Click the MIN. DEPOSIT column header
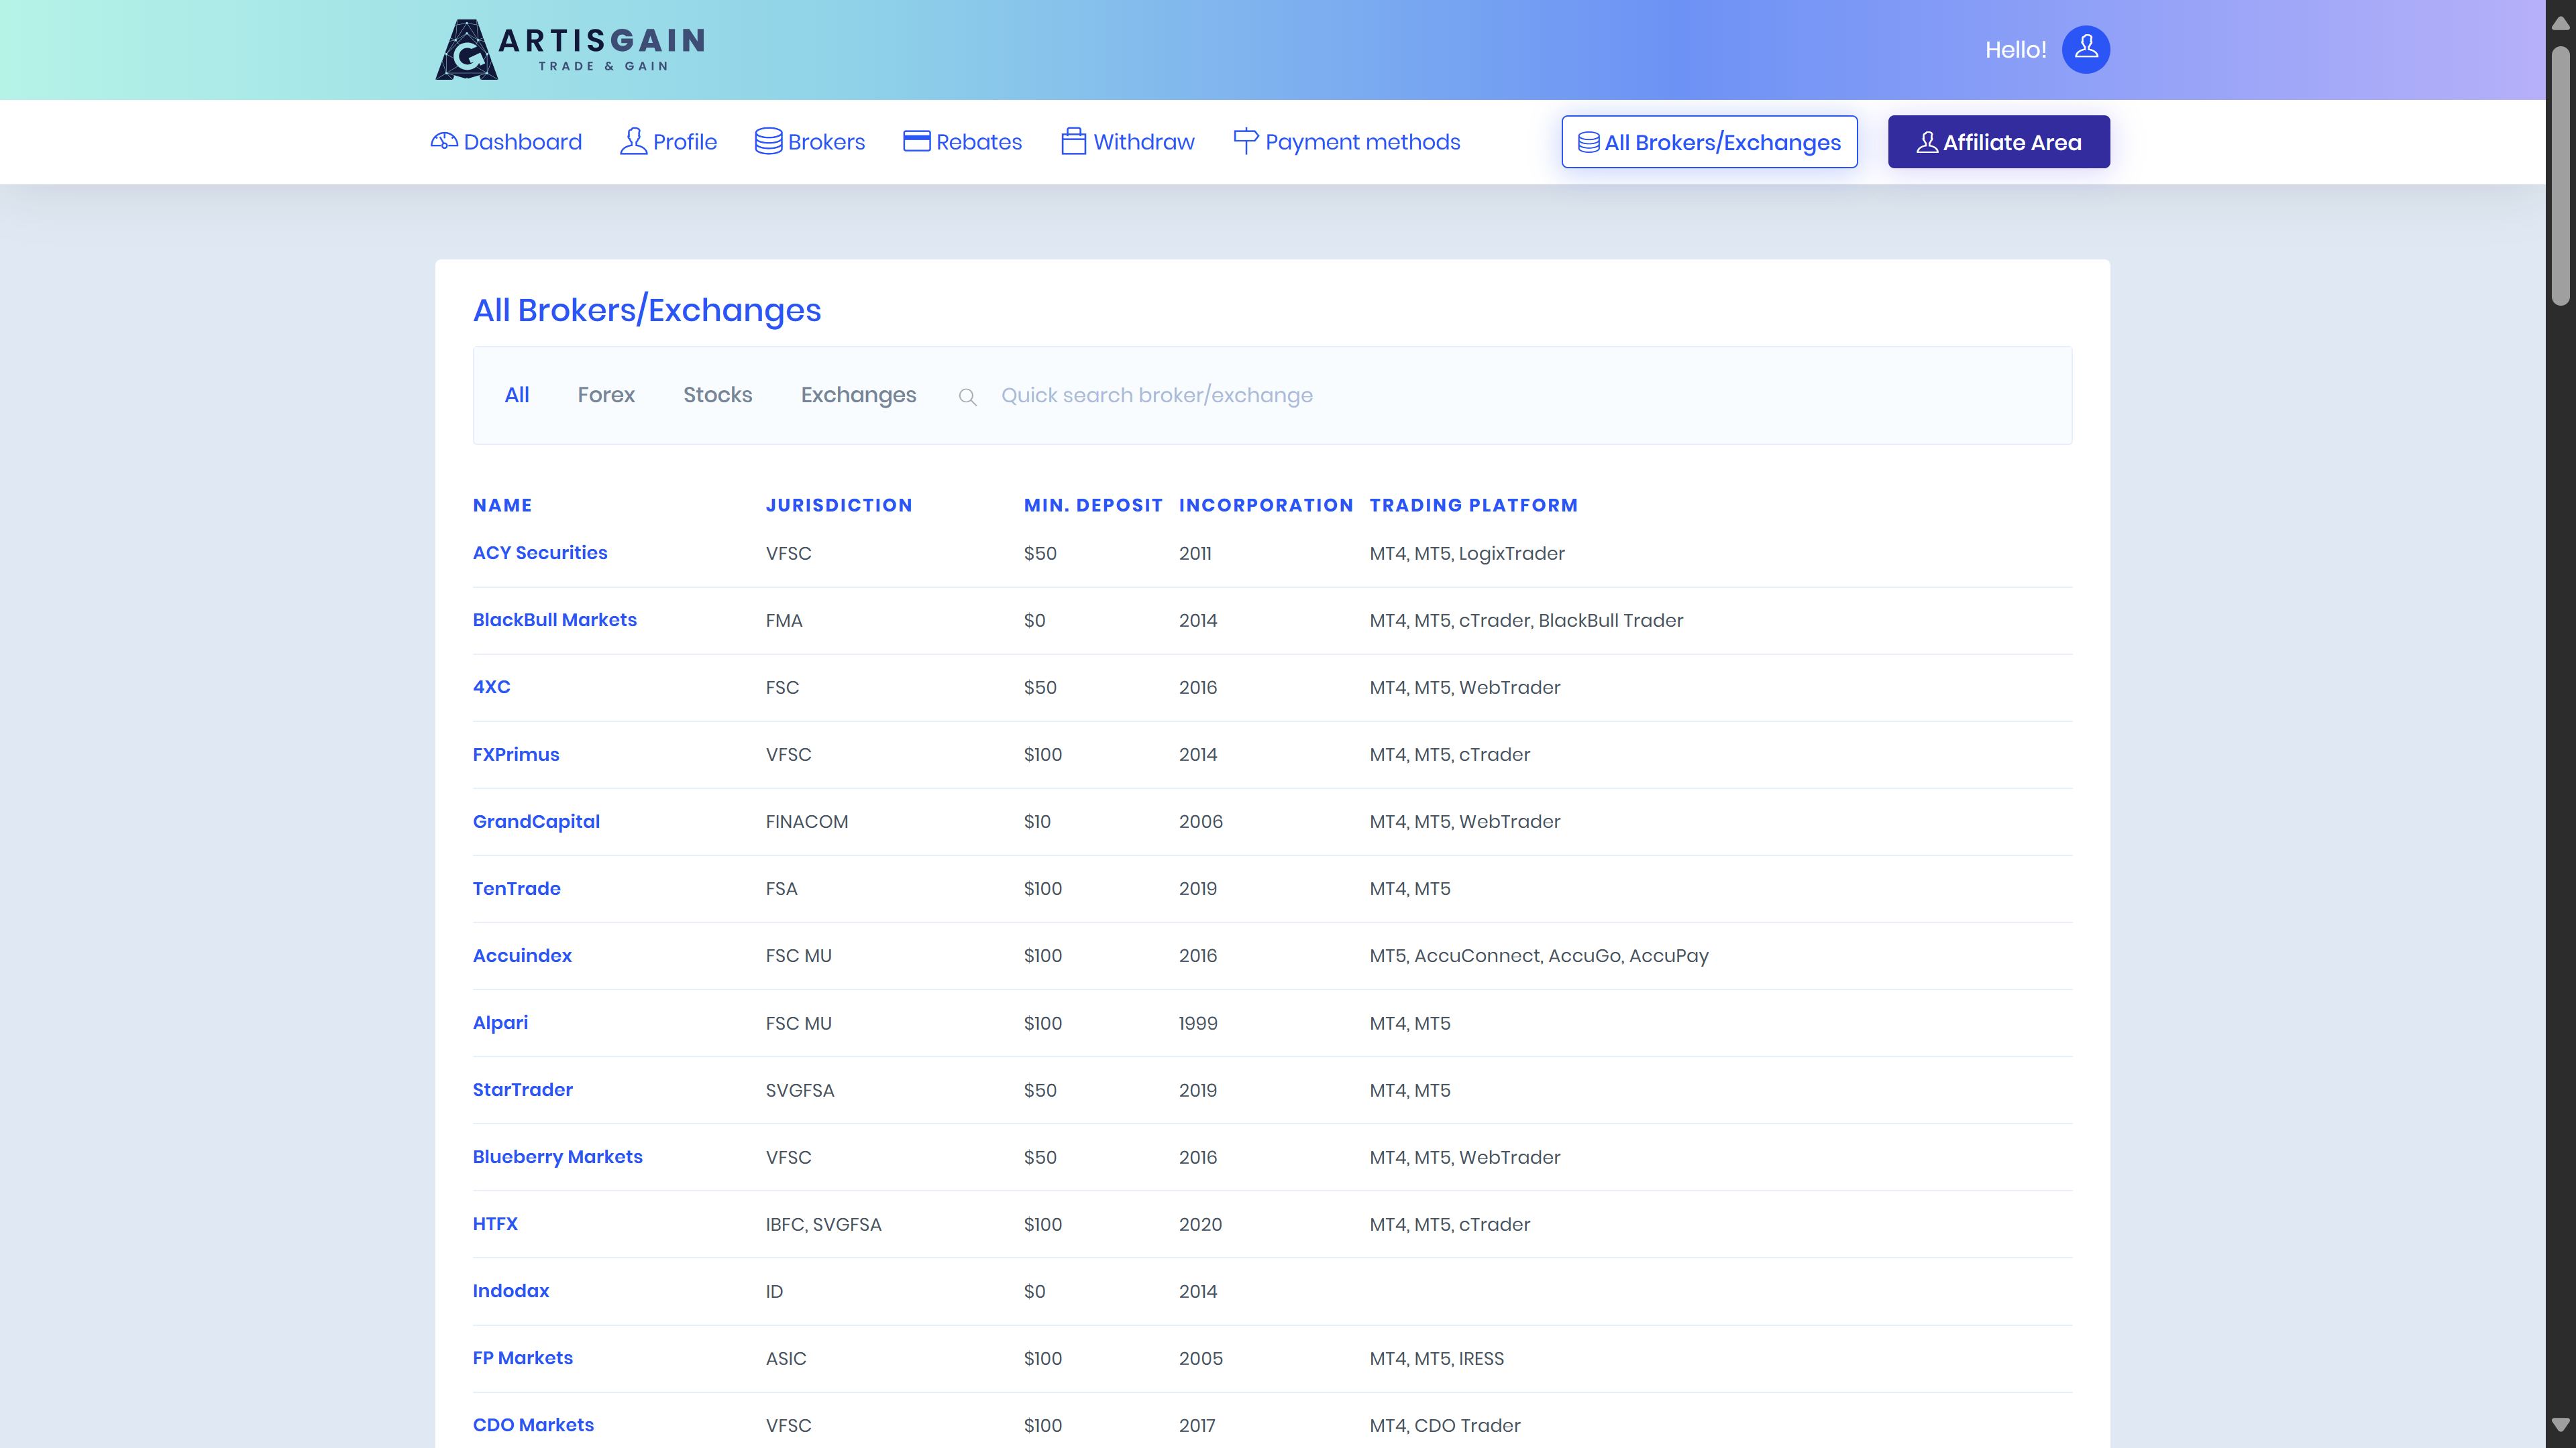The height and width of the screenshot is (1448, 2576). (x=1093, y=505)
